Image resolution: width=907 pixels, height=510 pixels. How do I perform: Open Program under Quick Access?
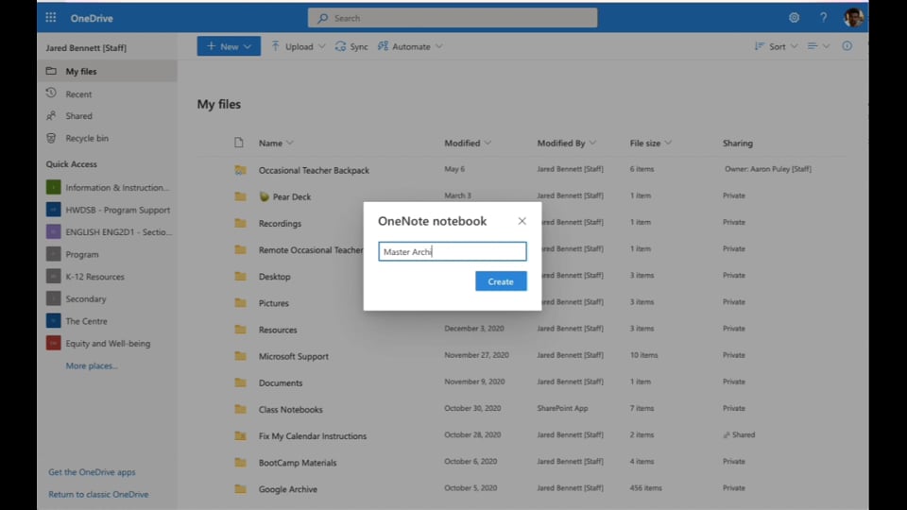(82, 254)
